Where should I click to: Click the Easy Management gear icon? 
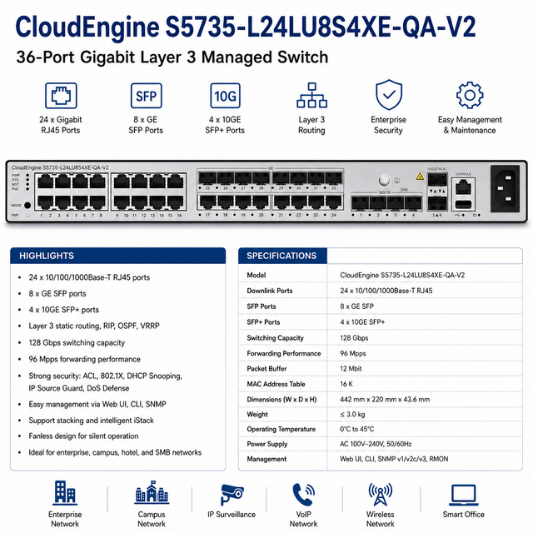(470, 95)
